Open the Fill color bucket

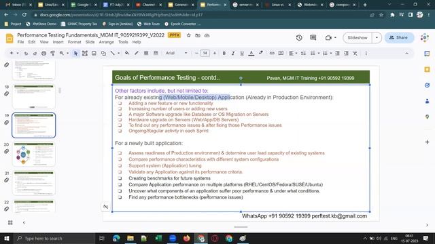click(x=127, y=53)
